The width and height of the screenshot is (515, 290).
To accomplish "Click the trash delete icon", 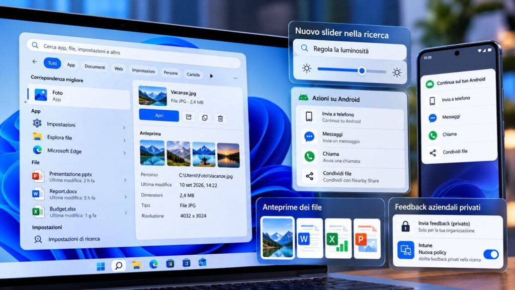I will [x=220, y=118].
